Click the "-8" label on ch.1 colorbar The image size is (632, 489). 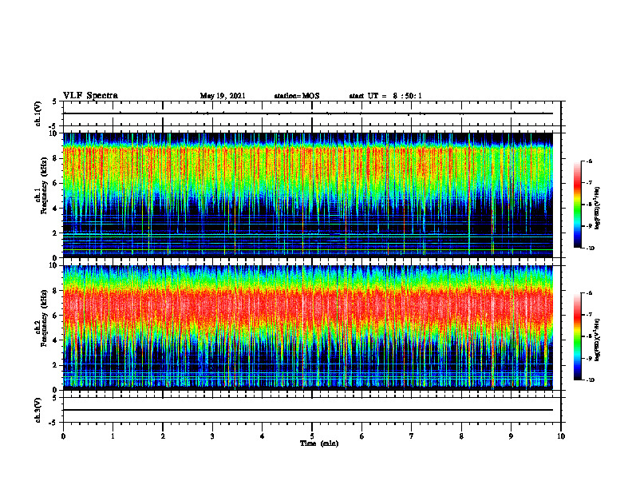click(589, 205)
